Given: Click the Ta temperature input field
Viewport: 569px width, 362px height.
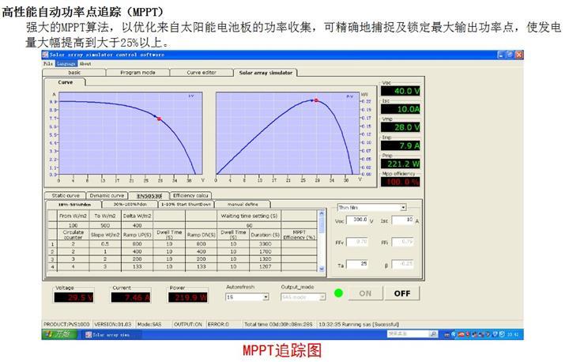Looking at the screenshot, I should tap(360, 263).
